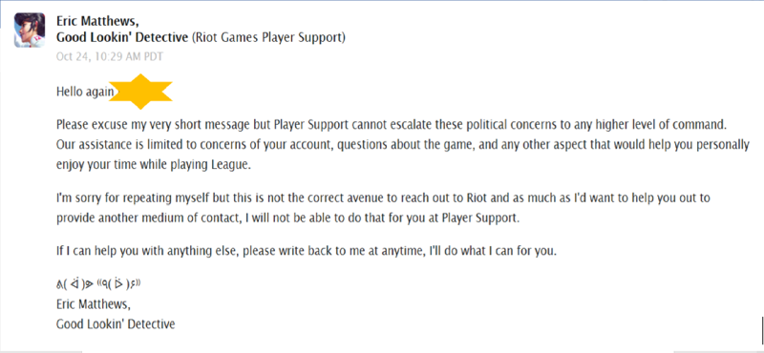This screenshot has width=764, height=353.
Task: Click line starting If I can help you
Action: (307, 252)
